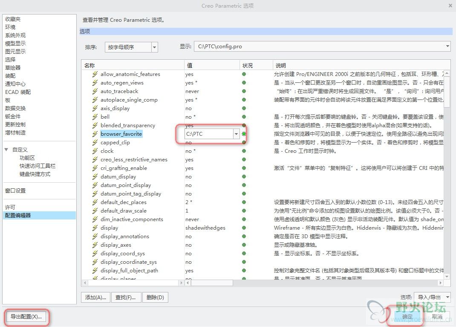Click lightning icon beside datum_point_tag_display
The height and width of the screenshot is (327, 456).
click(95, 194)
